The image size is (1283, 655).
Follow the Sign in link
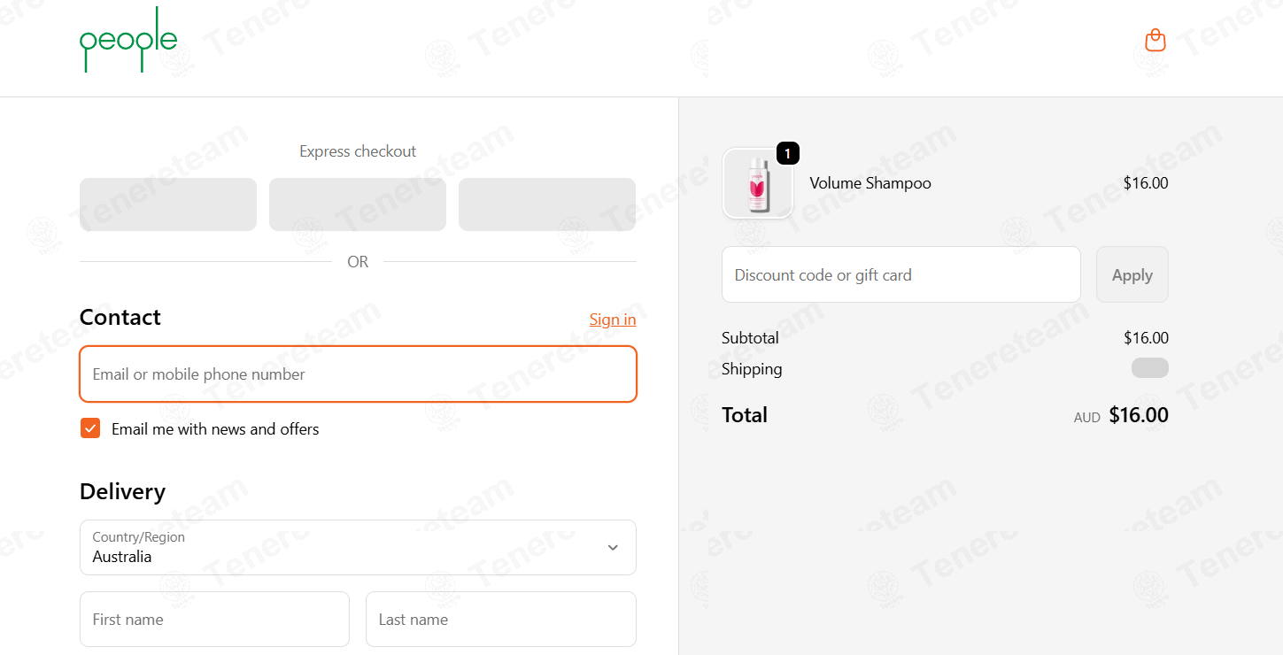[613, 320]
